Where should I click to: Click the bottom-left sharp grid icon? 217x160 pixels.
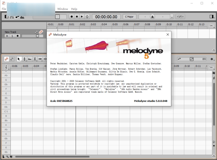coord(11,157)
